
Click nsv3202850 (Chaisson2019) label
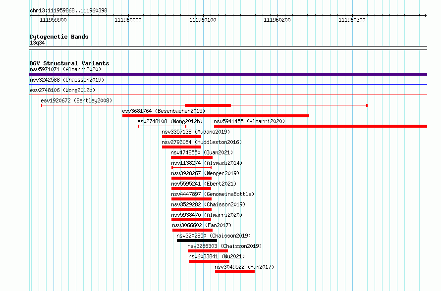click(x=214, y=236)
